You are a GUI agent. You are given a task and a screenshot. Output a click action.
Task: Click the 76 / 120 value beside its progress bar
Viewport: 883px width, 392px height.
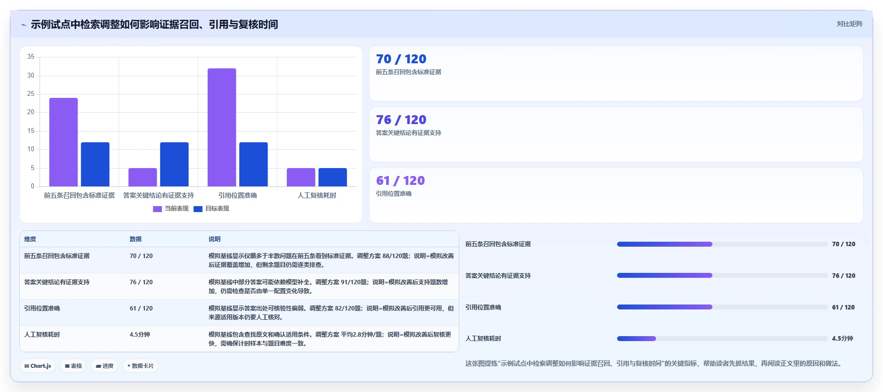point(843,276)
